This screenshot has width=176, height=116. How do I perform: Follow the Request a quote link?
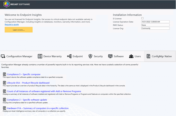pyautogui.click(x=12, y=25)
